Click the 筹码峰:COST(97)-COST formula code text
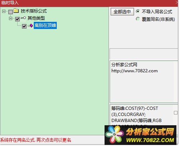This screenshot has height=146, width=180. tap(135, 108)
